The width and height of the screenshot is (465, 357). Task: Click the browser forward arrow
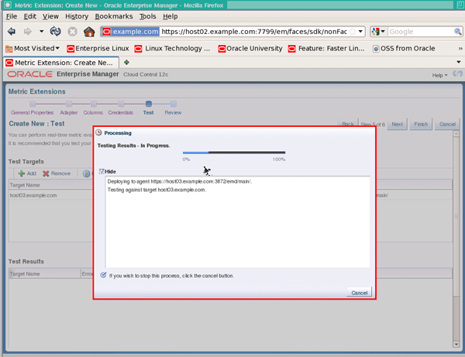pyautogui.click(x=27, y=31)
